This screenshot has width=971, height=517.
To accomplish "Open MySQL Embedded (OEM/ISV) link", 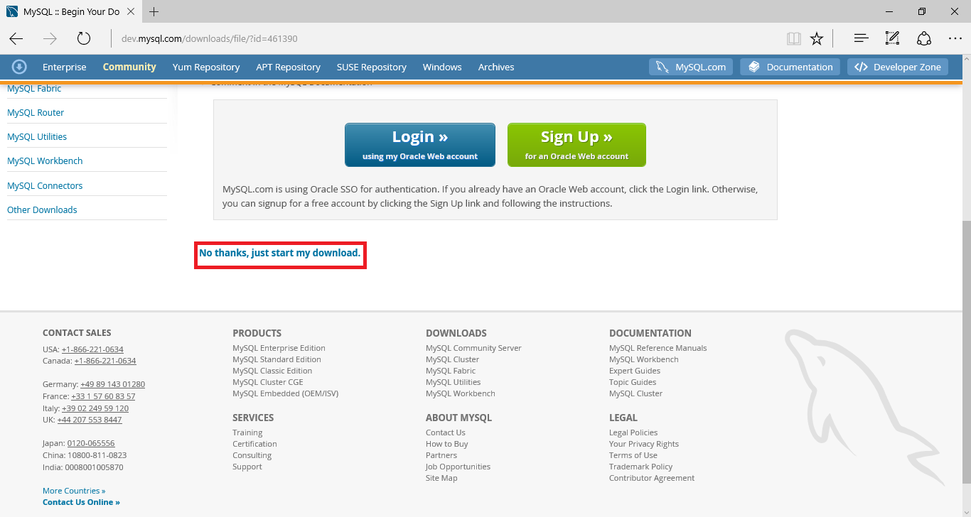I will (x=286, y=393).
